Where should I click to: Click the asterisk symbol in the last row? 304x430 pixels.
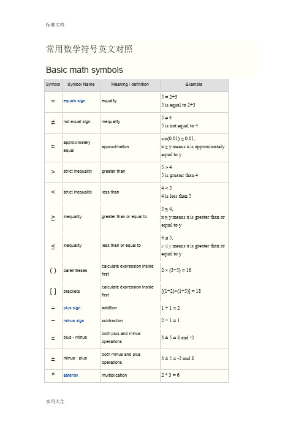[x=53, y=374]
